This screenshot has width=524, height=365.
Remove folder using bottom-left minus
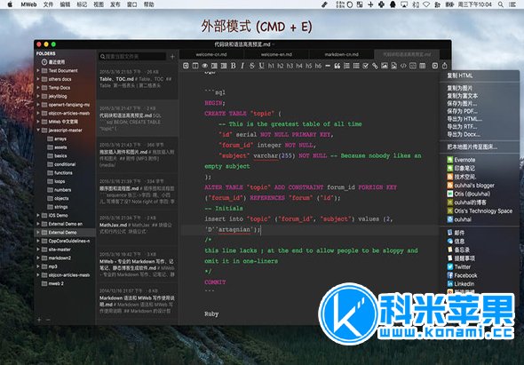tap(48, 320)
